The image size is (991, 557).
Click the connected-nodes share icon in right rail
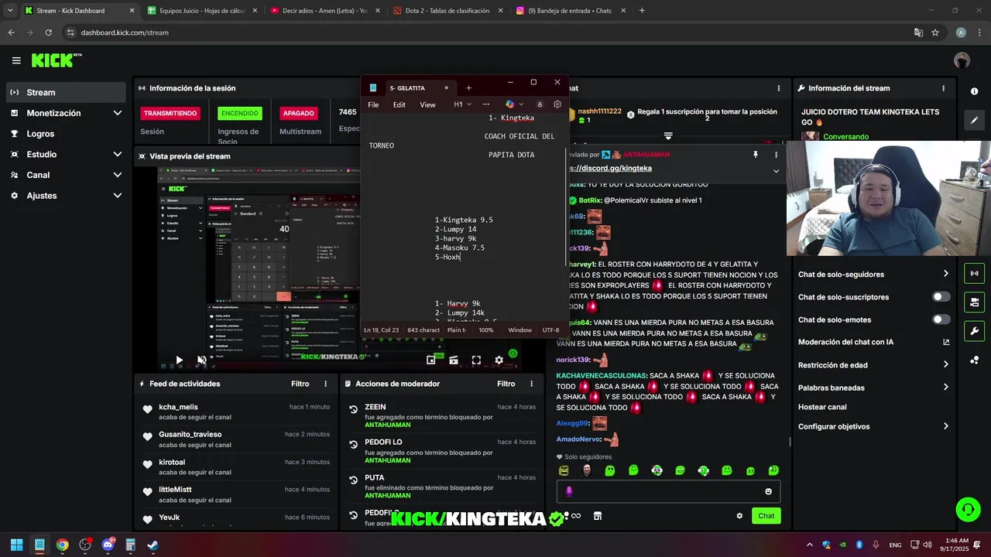[x=974, y=361]
